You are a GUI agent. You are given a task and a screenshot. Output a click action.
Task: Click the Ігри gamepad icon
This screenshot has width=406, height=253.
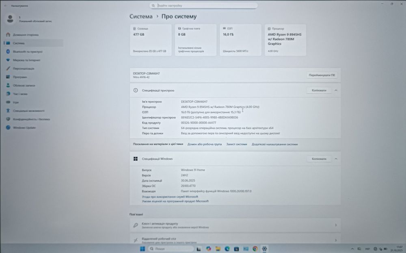8,102
